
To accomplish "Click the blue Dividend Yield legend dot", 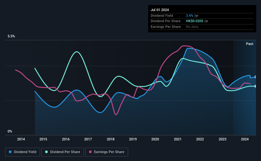I will coord(10,152).
